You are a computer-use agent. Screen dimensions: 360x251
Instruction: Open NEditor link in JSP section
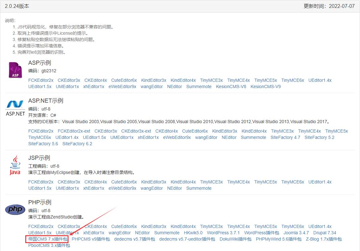[x=175, y=188]
